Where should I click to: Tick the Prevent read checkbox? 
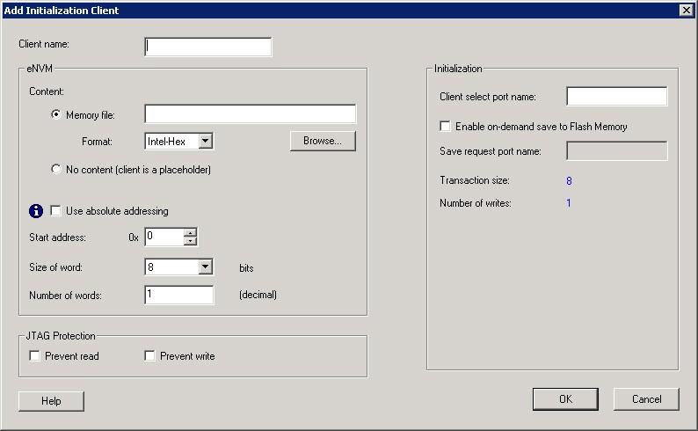(34, 355)
